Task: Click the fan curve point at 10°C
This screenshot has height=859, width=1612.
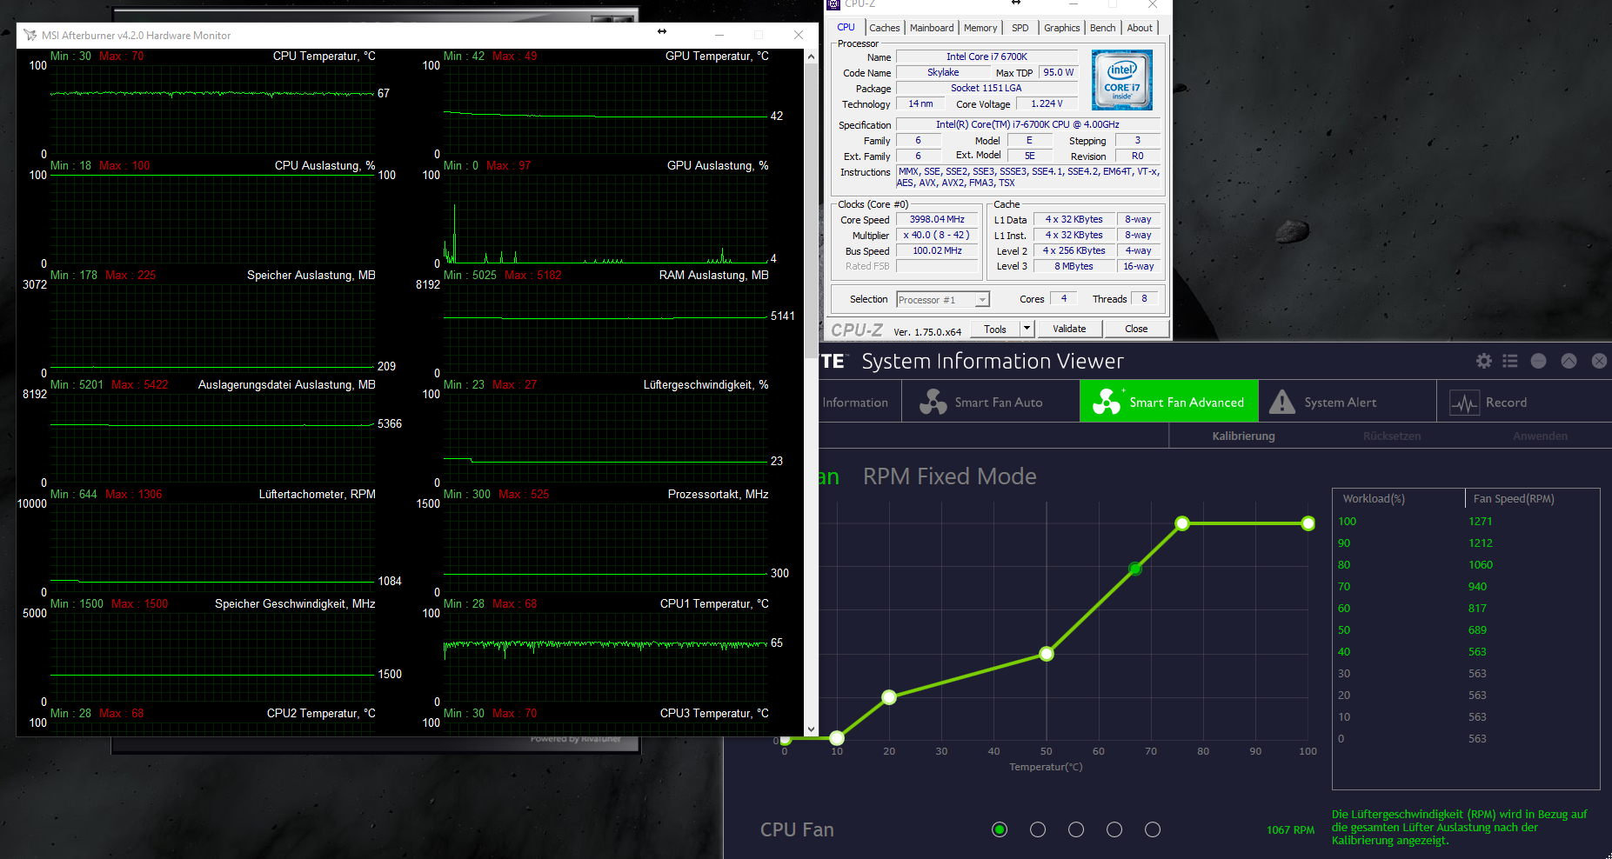Action: pos(837,738)
